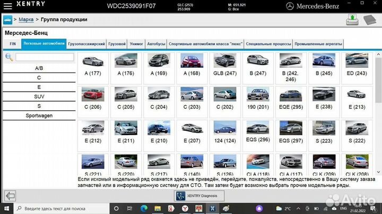Select the B (247) model
Screen dimensions: 382x214
[258, 68]
